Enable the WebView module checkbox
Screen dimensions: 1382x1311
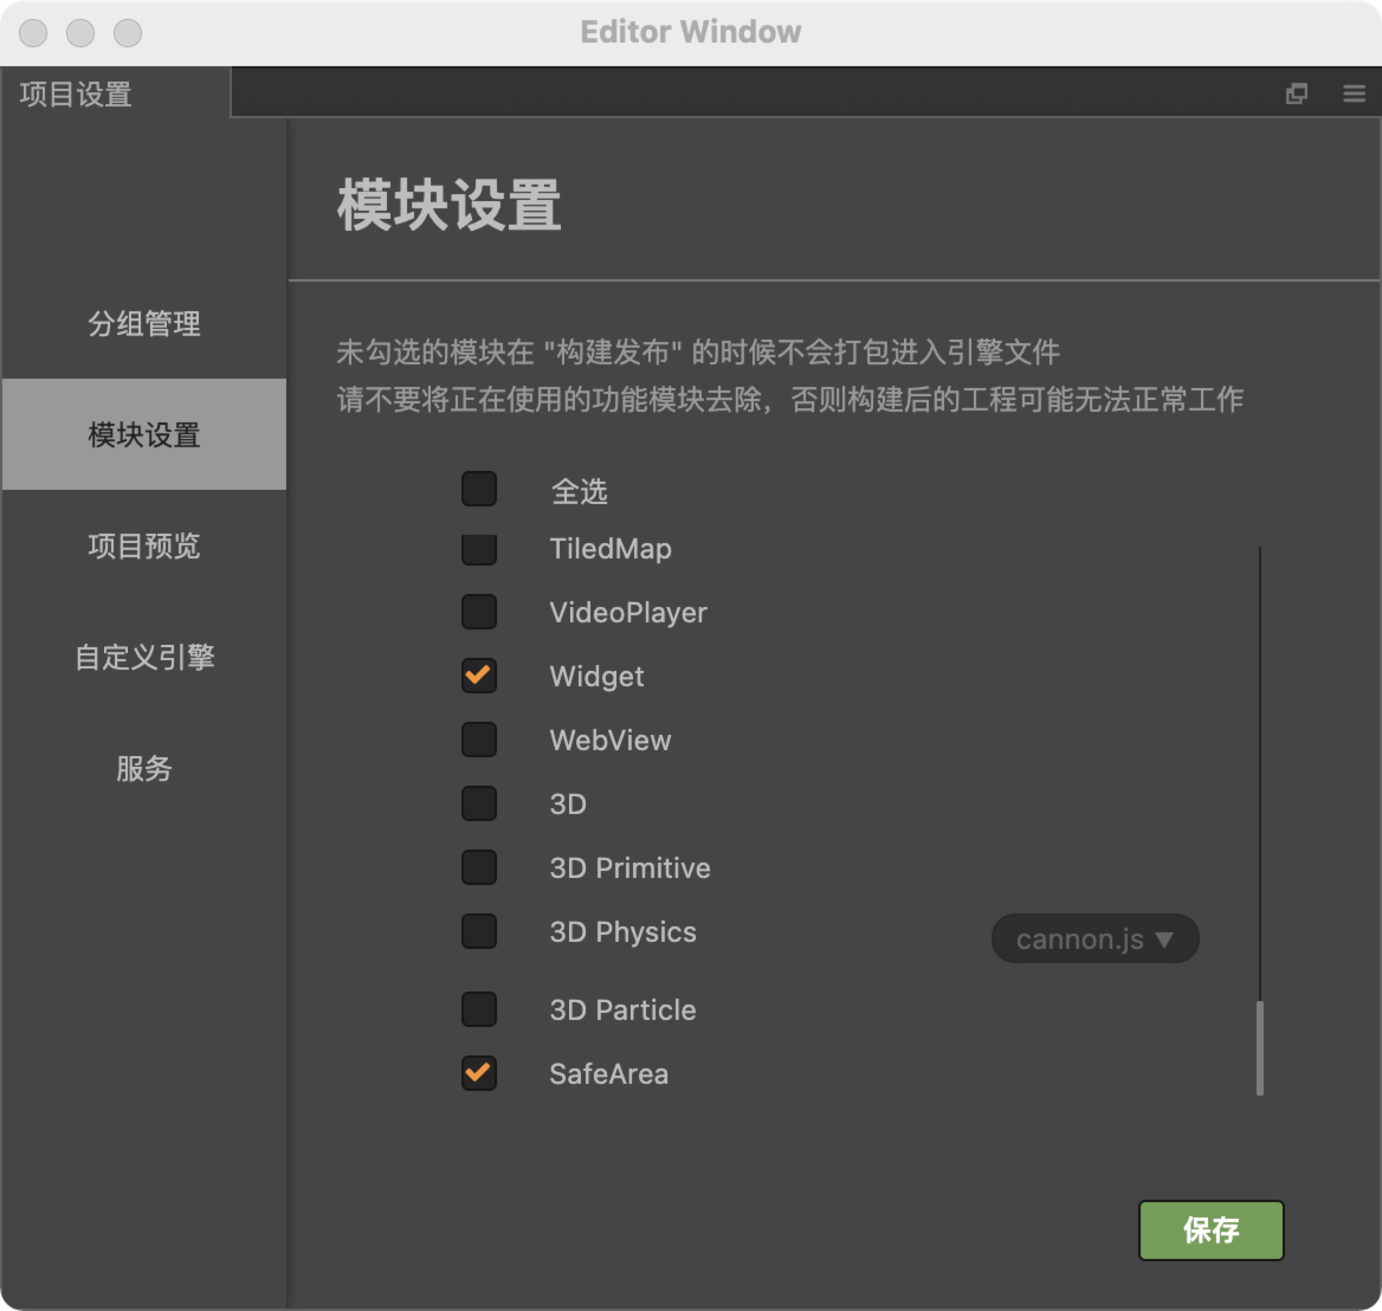479,740
